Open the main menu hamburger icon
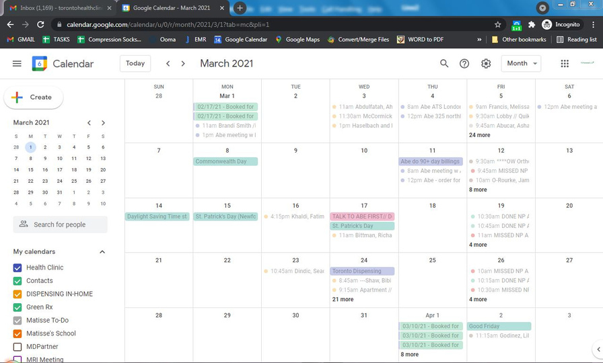The height and width of the screenshot is (363, 603). click(x=17, y=63)
